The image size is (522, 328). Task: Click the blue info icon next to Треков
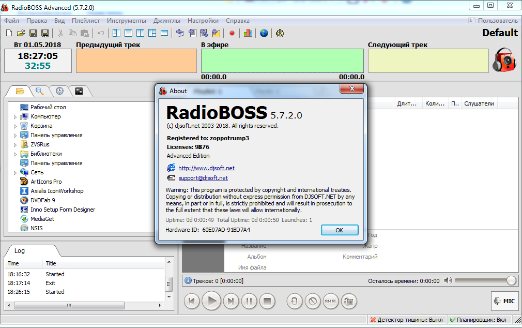[188, 281]
